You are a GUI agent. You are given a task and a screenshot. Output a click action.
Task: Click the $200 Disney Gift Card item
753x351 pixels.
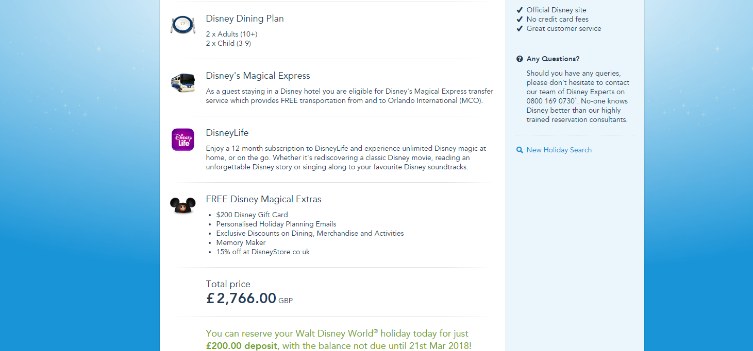252,215
